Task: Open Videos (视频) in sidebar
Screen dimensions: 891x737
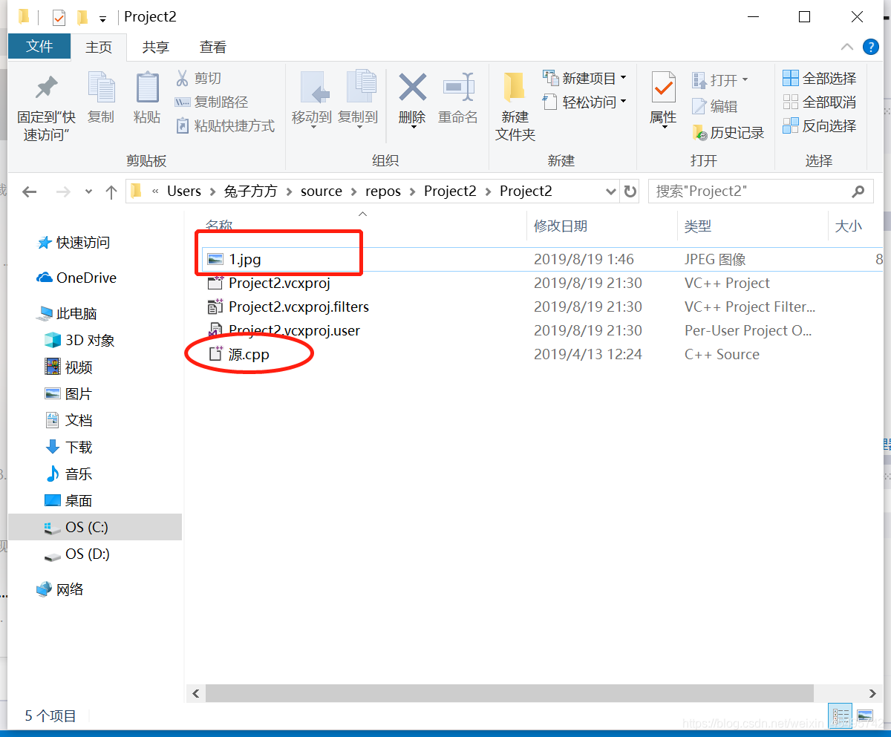Action: (68, 367)
